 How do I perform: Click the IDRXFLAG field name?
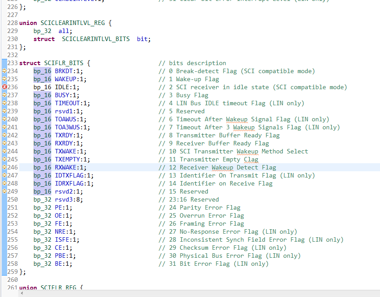(x=69, y=183)
